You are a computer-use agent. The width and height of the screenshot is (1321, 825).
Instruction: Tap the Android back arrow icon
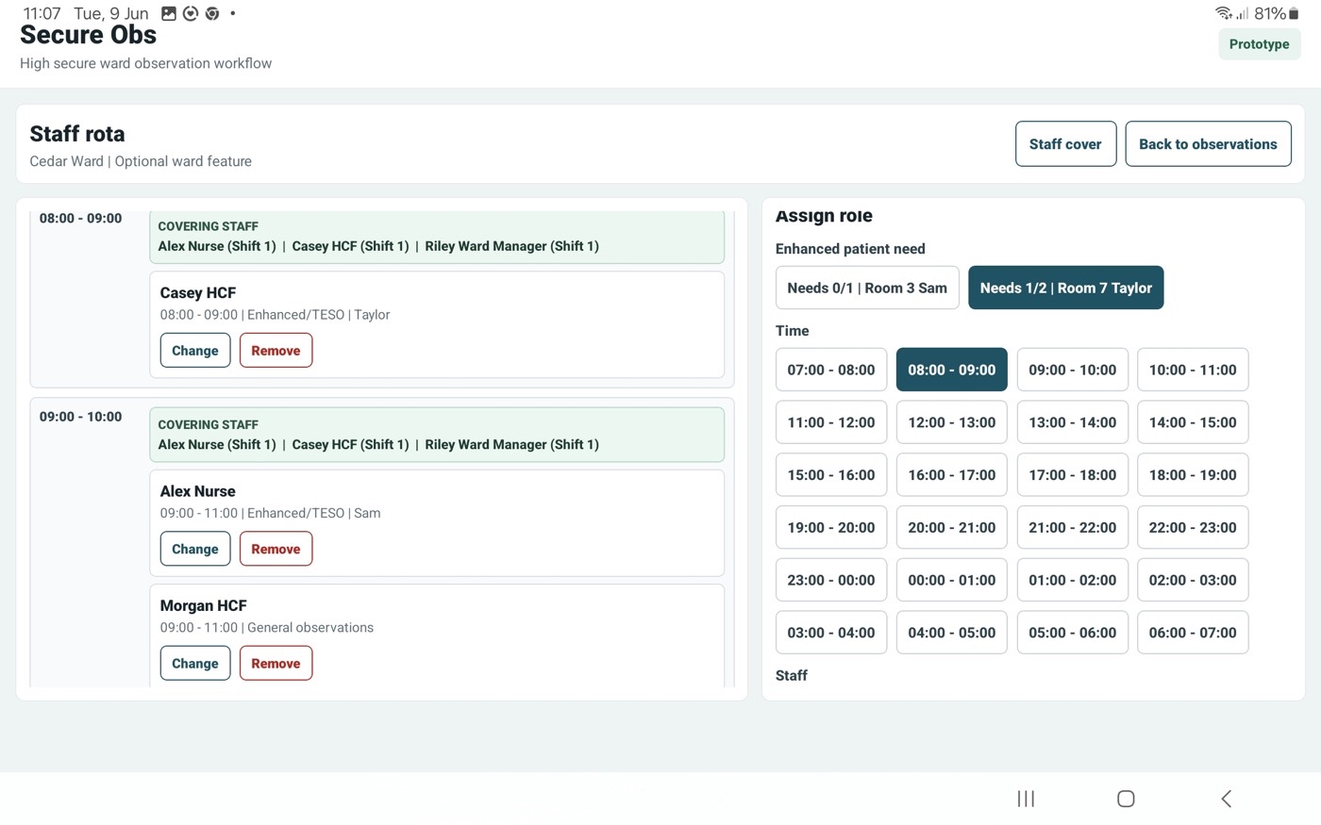tap(1226, 799)
